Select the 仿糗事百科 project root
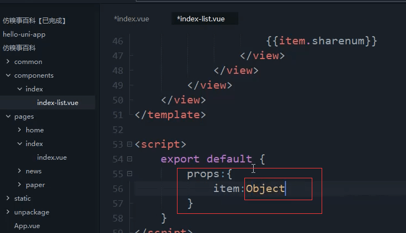The height and width of the screenshot is (233, 406). coord(19,48)
